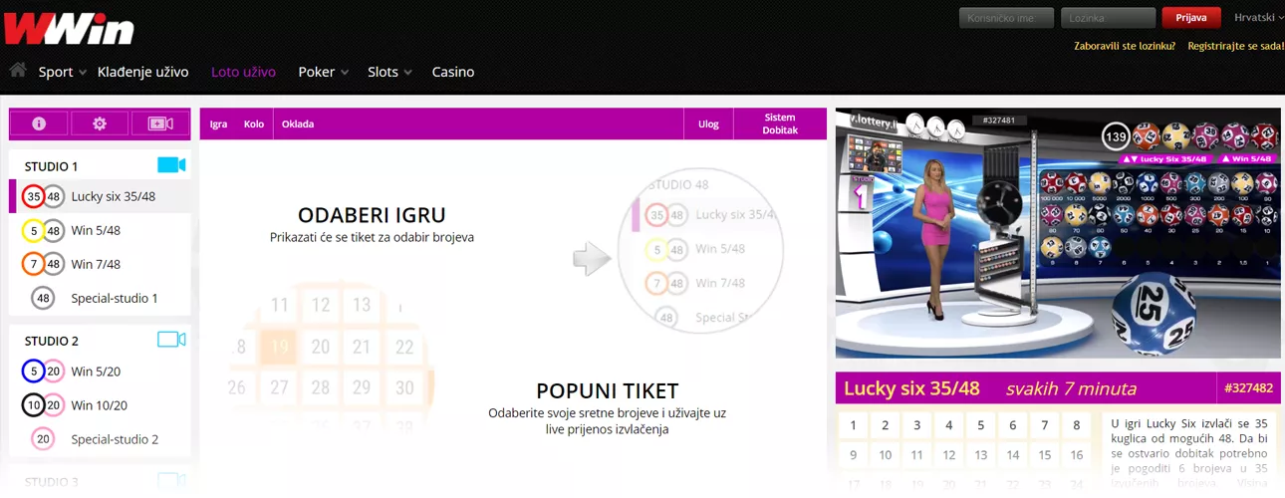Open Loto uživo menu item
Screen dimensions: 1285x498
243,72
